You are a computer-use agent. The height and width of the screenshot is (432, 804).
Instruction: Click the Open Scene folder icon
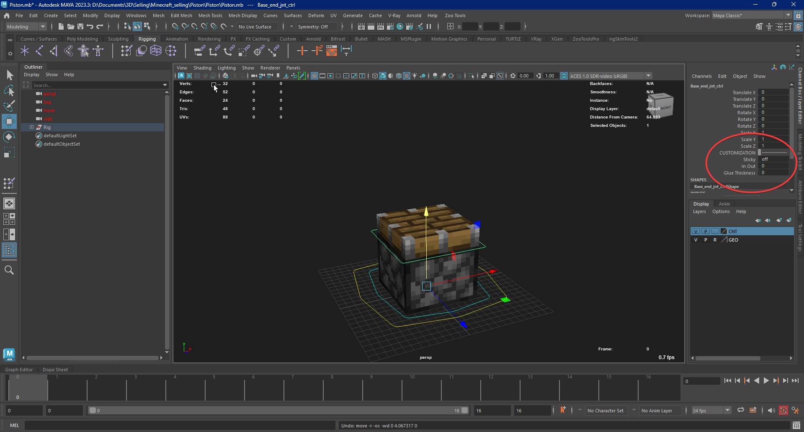click(x=71, y=26)
